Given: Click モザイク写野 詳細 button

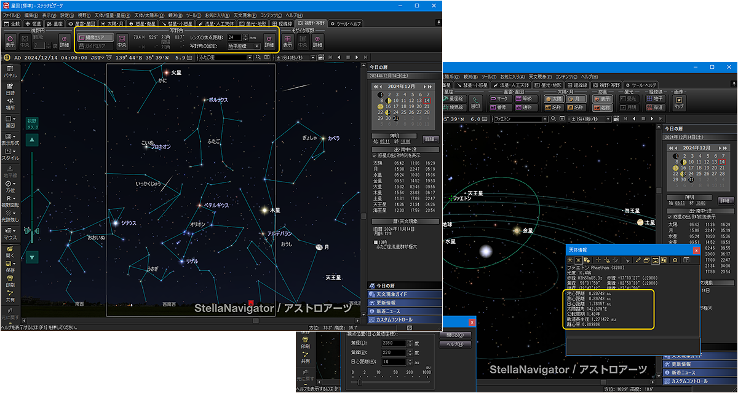Looking at the screenshot, I should [319, 41].
